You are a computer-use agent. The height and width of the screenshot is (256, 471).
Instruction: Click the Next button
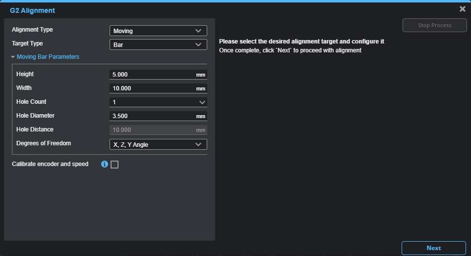(434, 248)
